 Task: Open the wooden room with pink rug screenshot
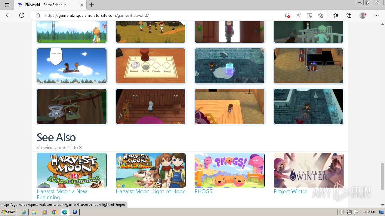[151, 106]
